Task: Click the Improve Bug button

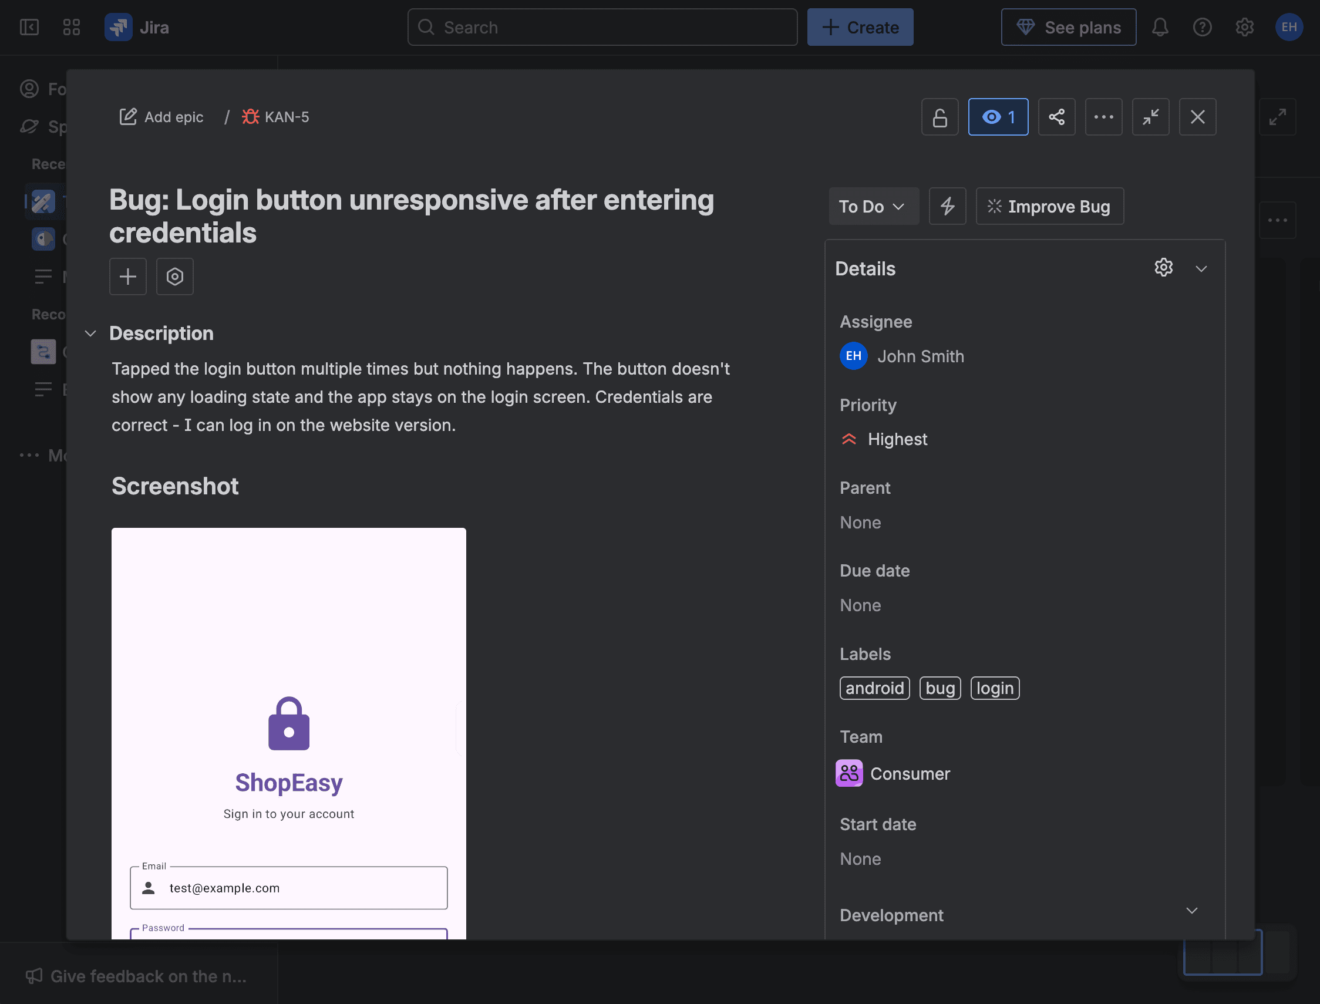Action: click(x=1050, y=206)
